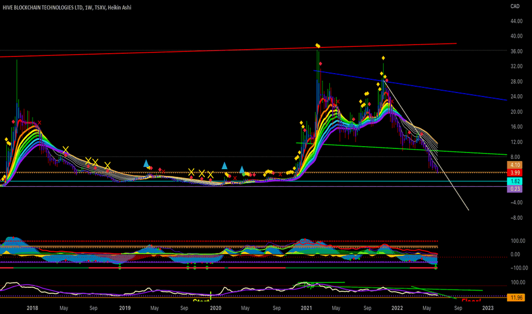Click the 36.00 price axis label
This screenshot has height=314, width=532.
click(517, 51)
